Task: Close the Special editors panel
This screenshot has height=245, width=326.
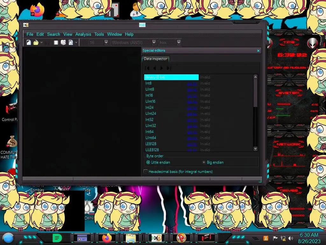Action: pyautogui.click(x=258, y=51)
